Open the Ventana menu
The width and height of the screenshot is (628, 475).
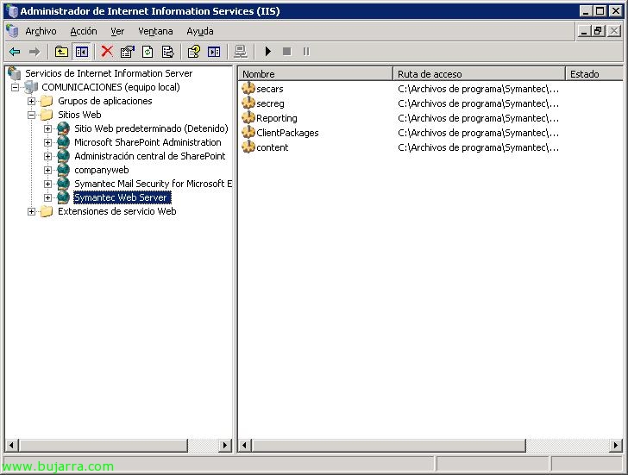(x=155, y=31)
